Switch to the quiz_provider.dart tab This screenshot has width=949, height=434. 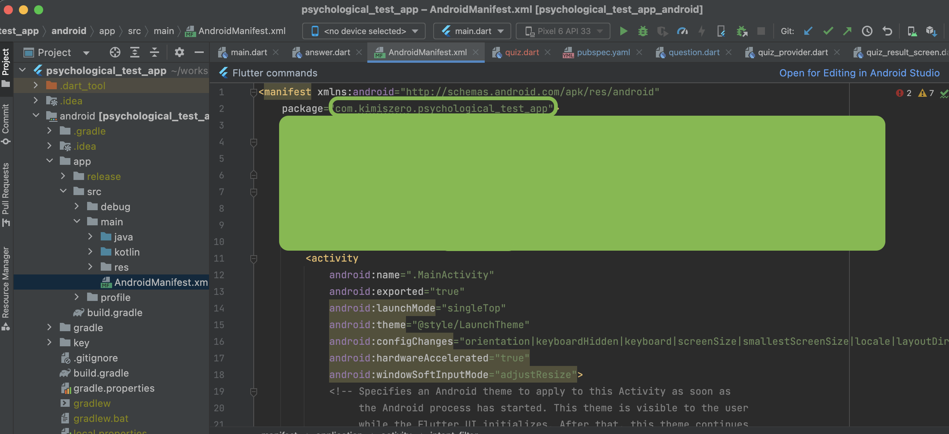point(793,52)
